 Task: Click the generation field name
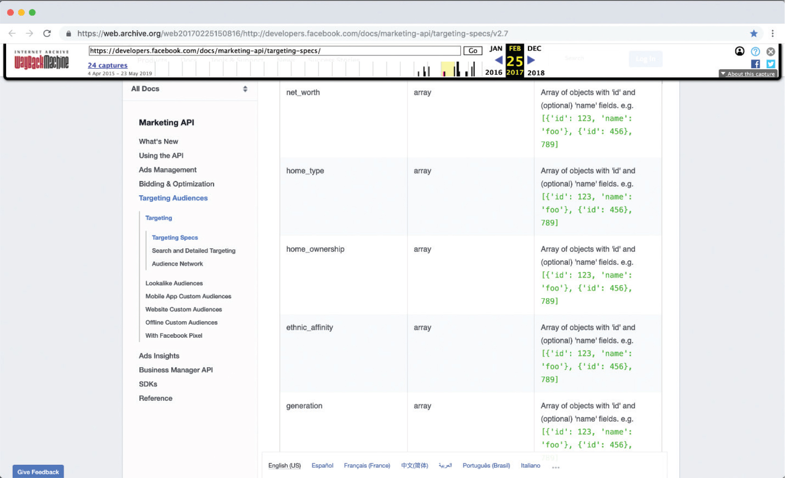304,406
